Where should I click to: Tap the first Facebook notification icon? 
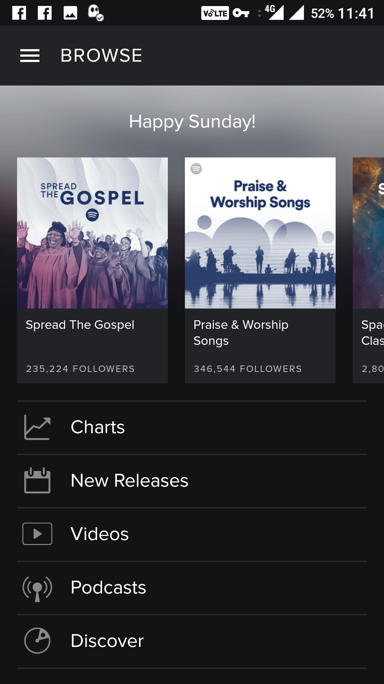pyautogui.click(x=19, y=13)
